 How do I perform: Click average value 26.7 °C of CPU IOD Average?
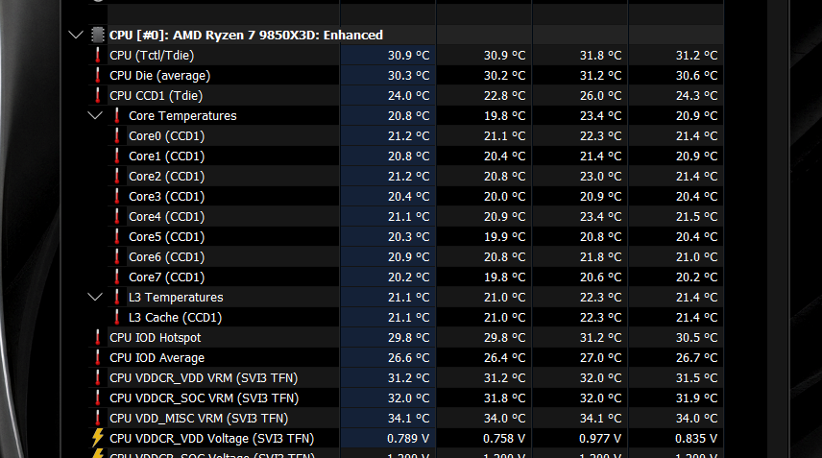[696, 358]
